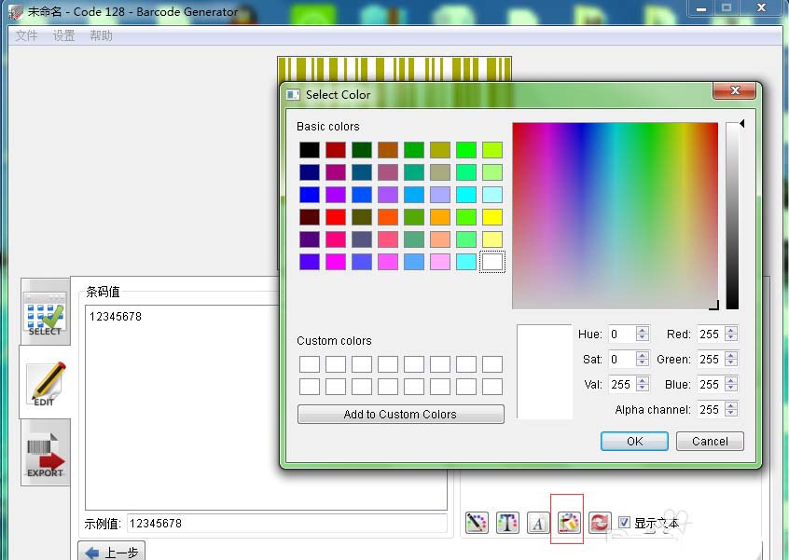Decrease the Hue value spinner
Viewport: 789px width, 560px height.
(642, 338)
